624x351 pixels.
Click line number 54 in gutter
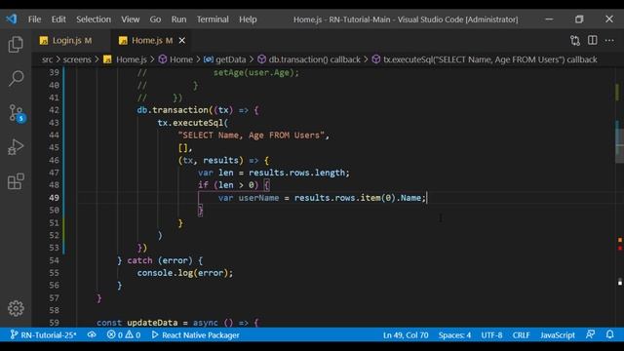55,260
